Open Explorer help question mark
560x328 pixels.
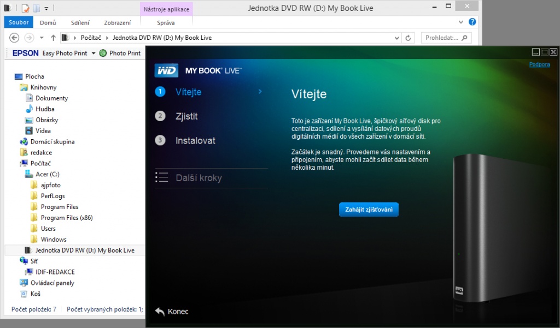(472, 22)
